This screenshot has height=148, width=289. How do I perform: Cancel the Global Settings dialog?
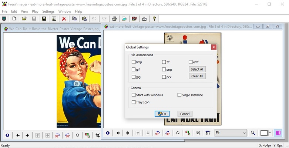click(x=185, y=114)
